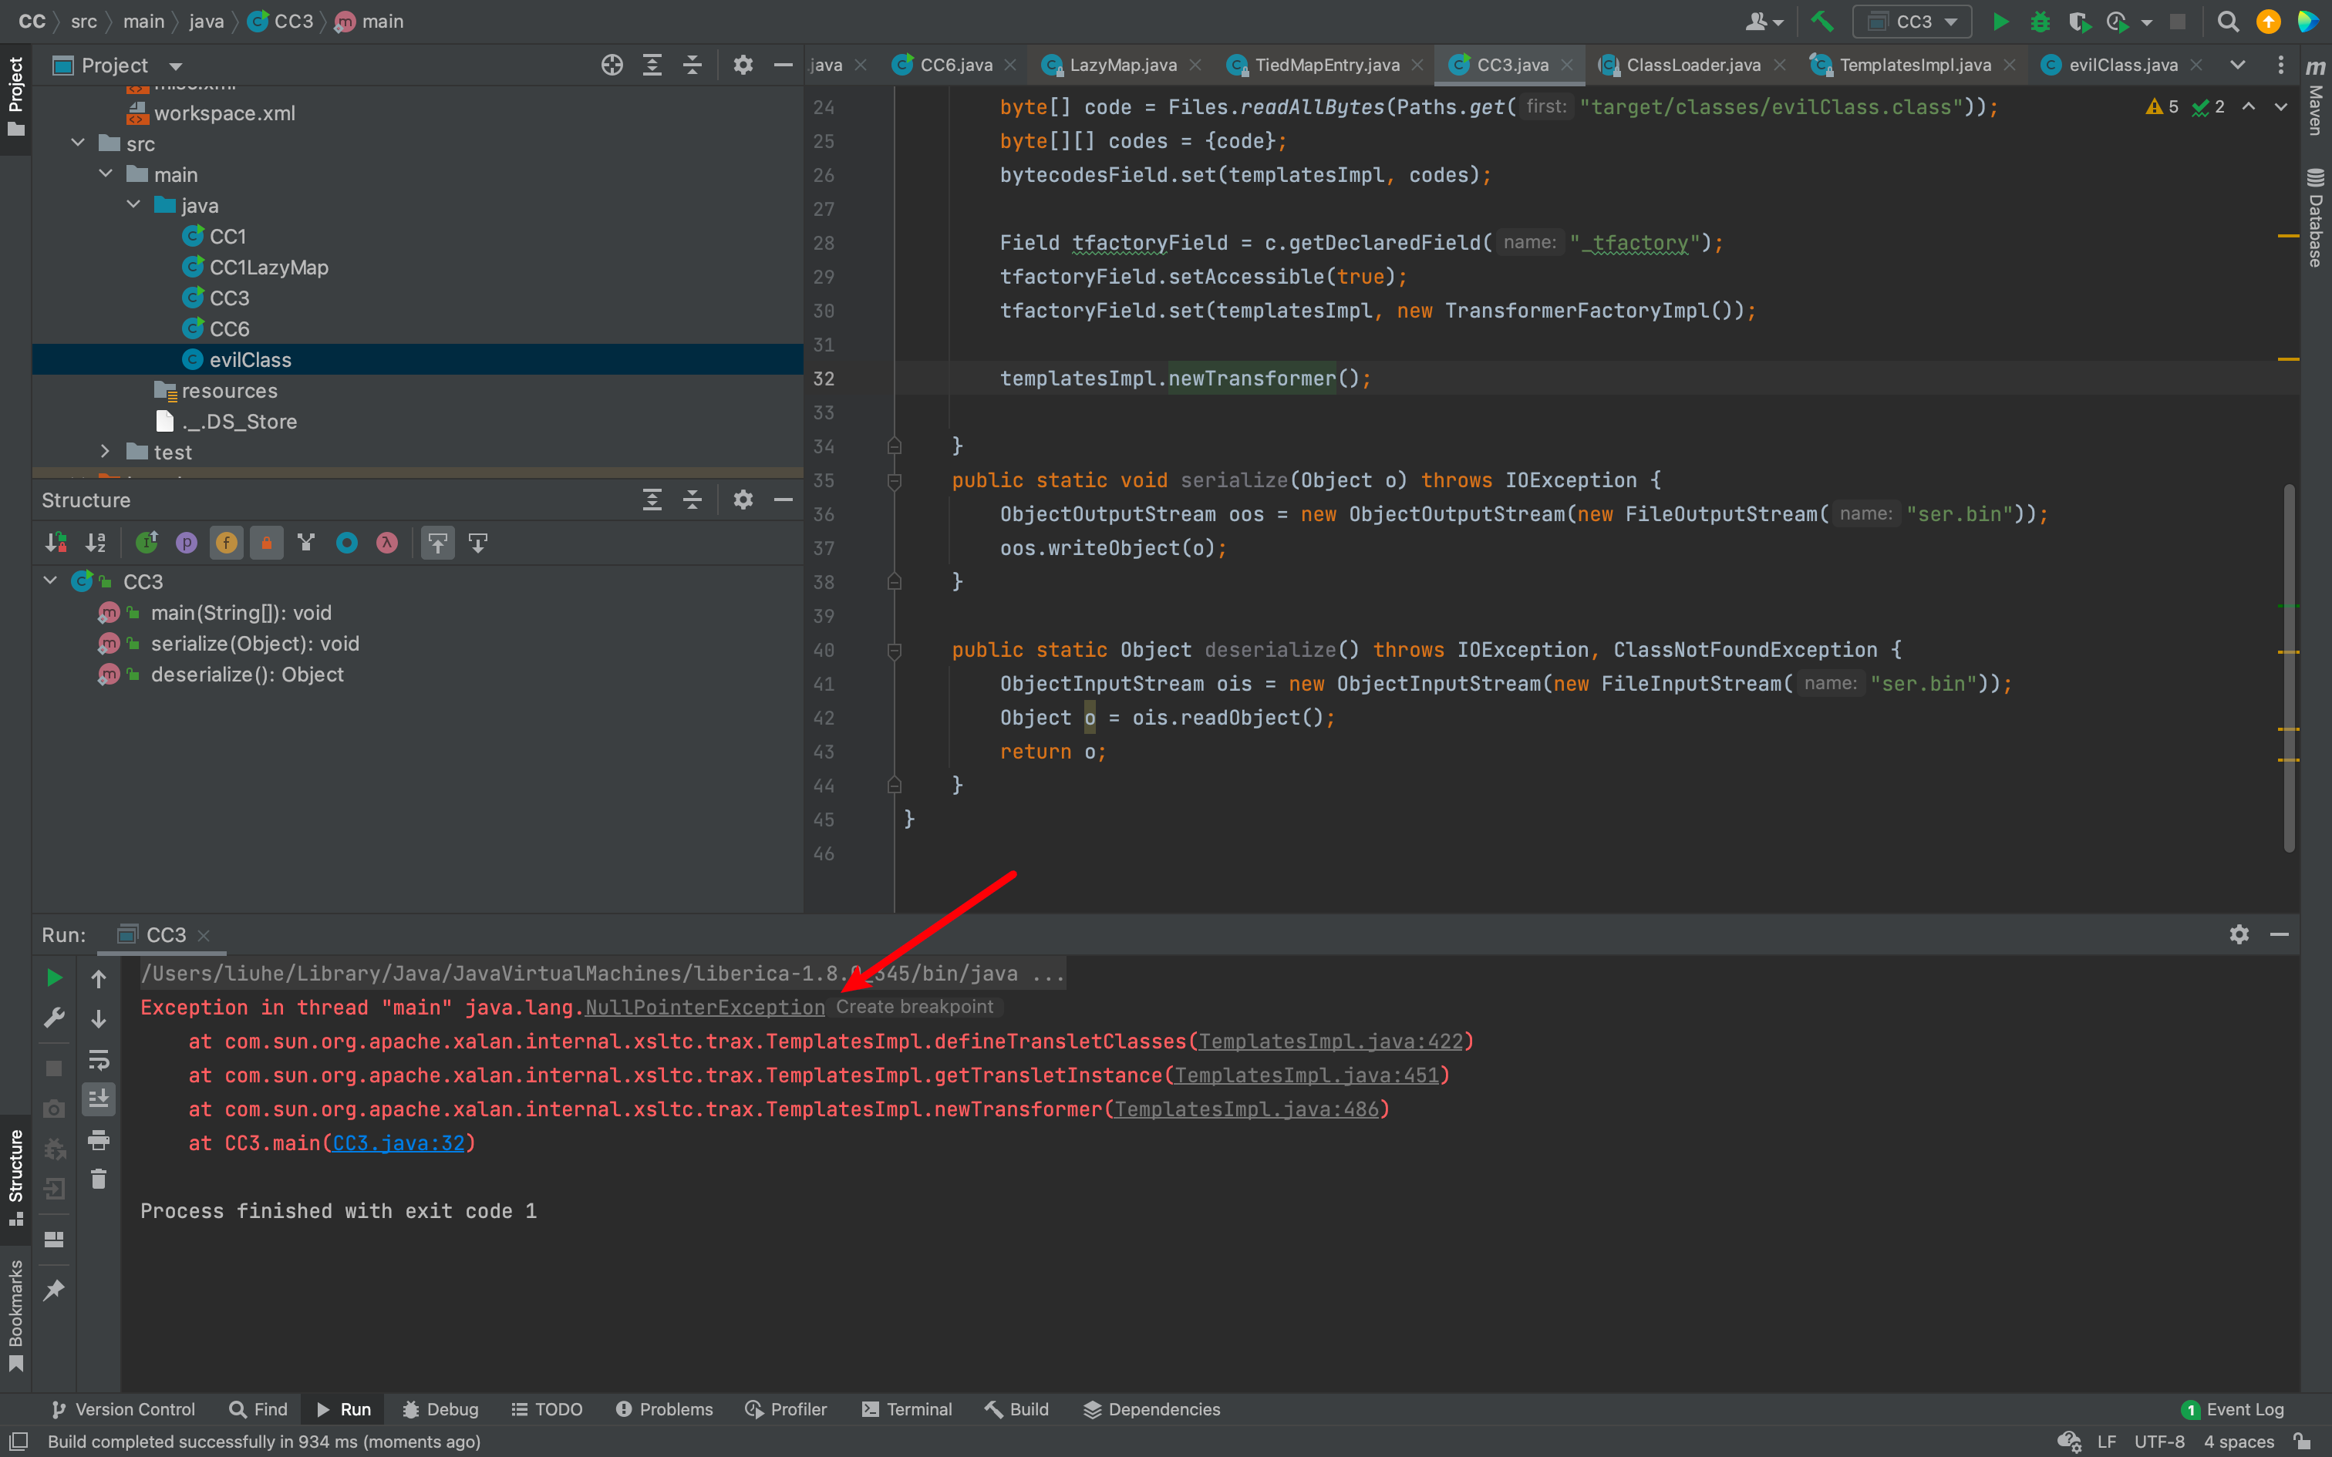Image resolution: width=2332 pixels, height=1457 pixels.
Task: Open CC3.java:32 stack trace link
Action: point(399,1142)
